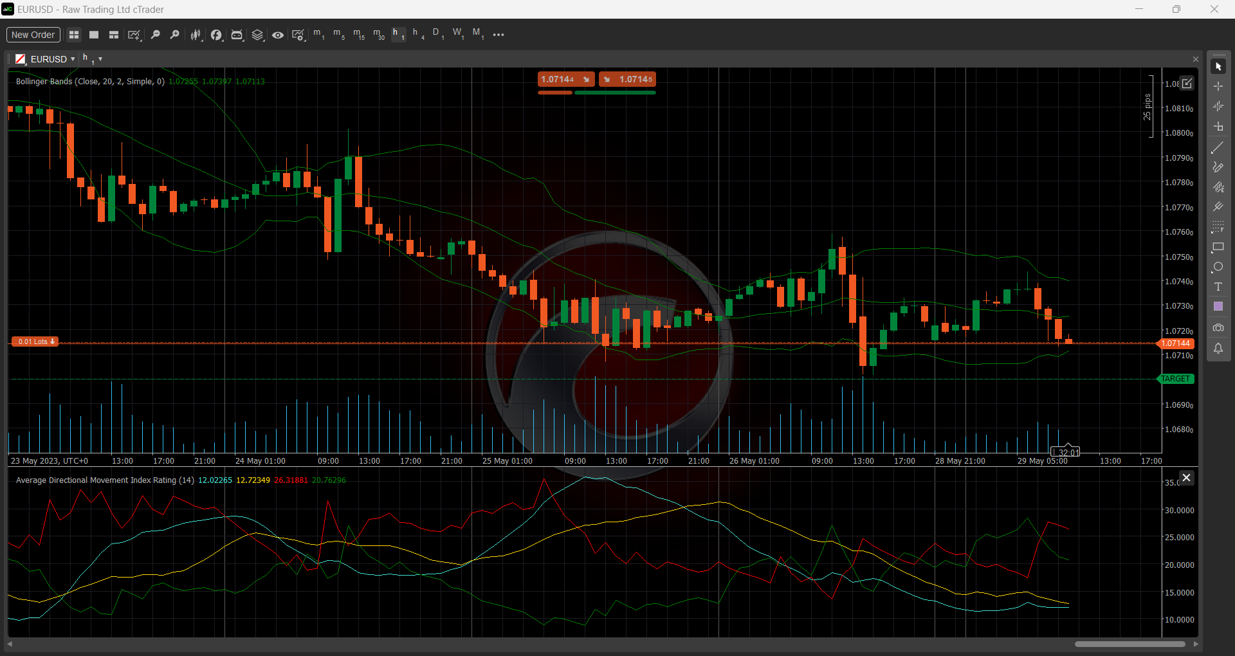Select the rectangle shape tool
Image resolution: width=1235 pixels, height=656 pixels.
(1218, 248)
